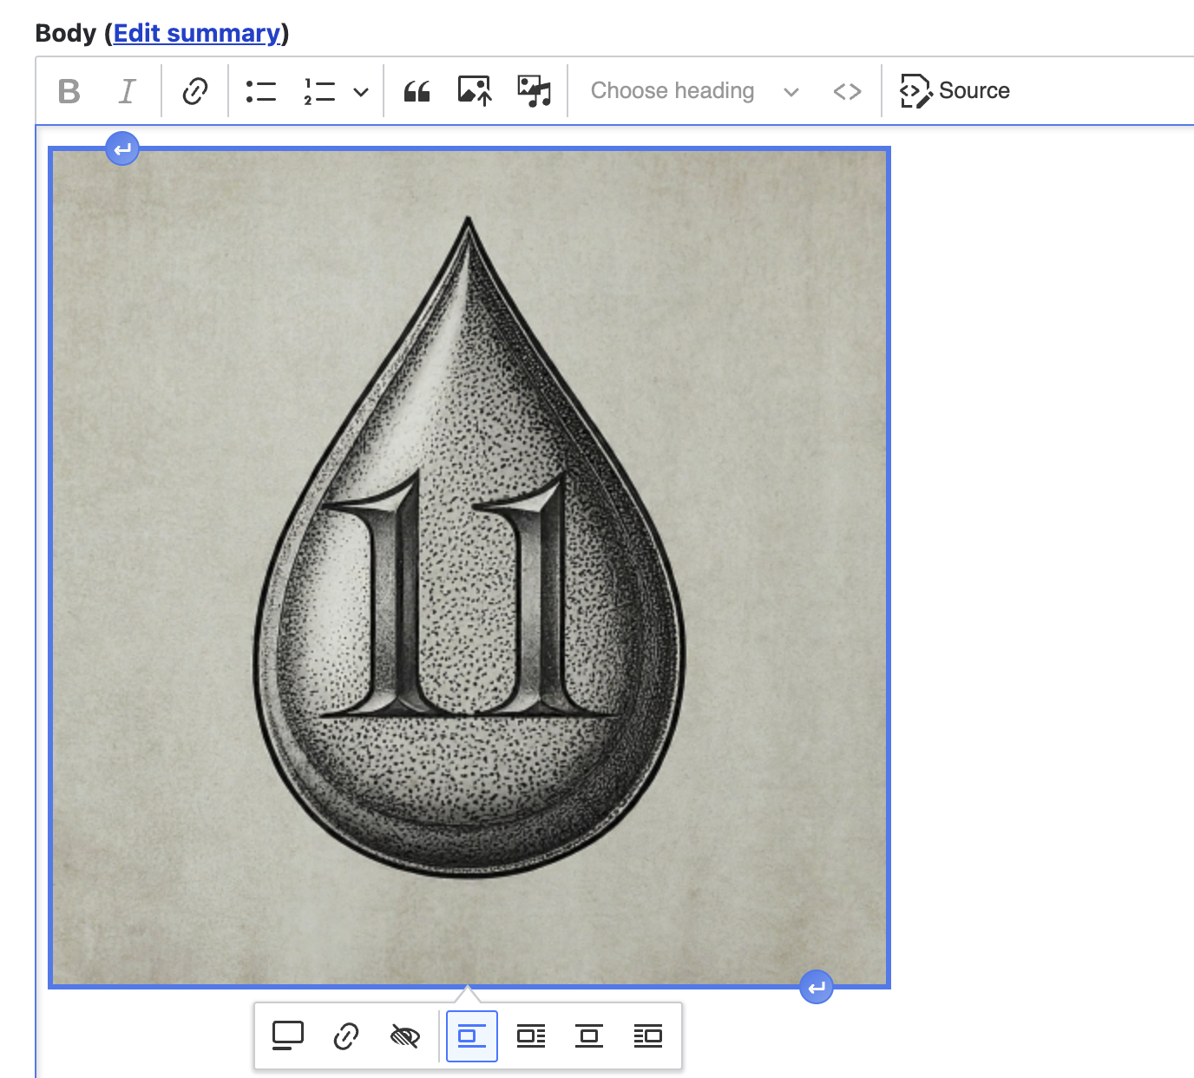
Task: Insert a hyperlink with the link tool
Action: click(194, 90)
